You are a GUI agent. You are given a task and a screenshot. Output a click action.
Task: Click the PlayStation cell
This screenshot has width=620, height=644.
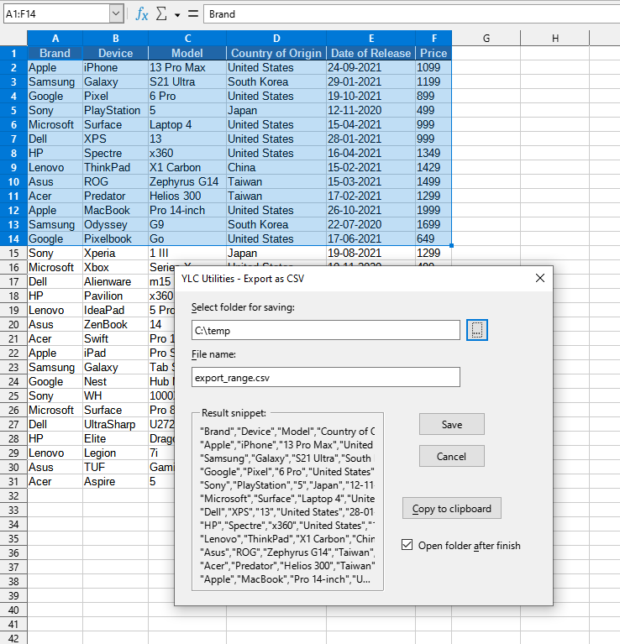115,110
